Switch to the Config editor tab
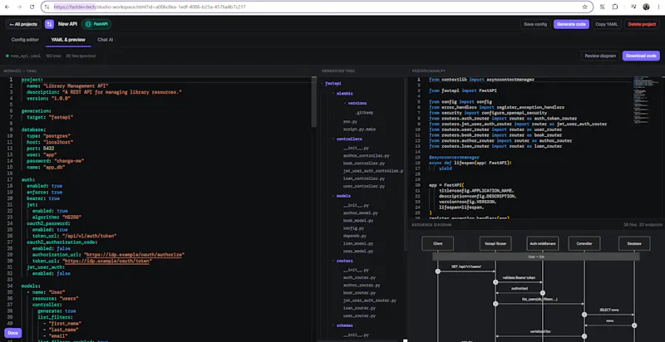The image size is (665, 342). pos(25,40)
